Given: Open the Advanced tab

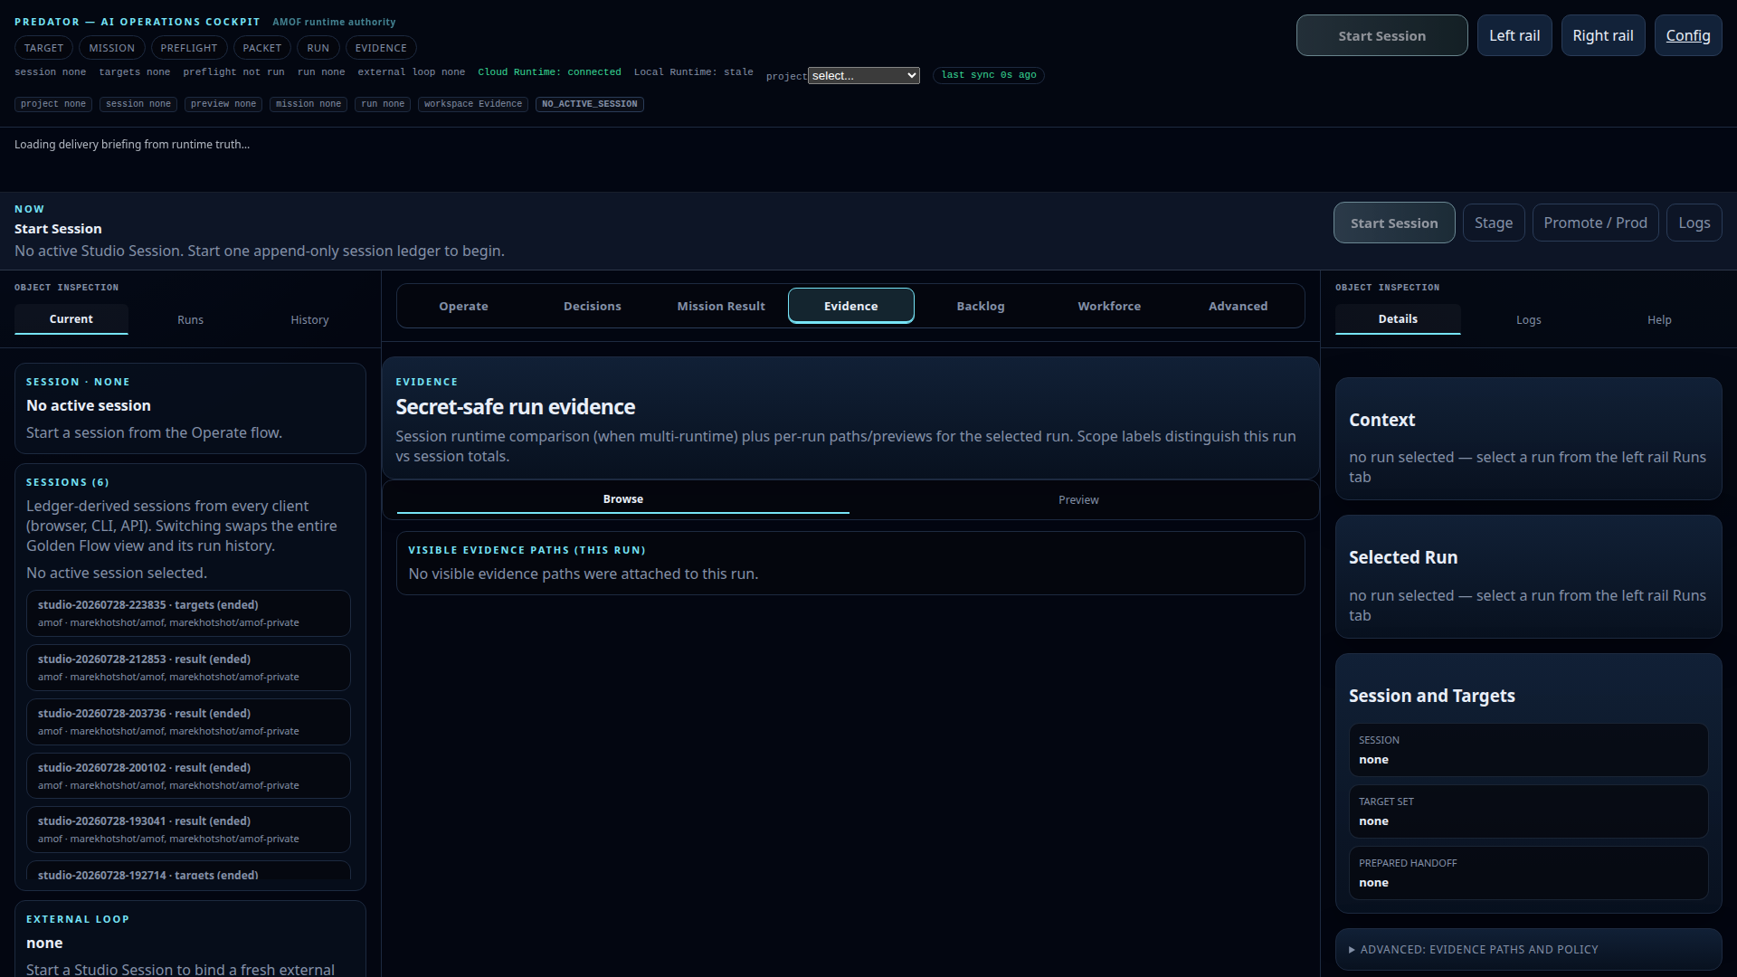Looking at the screenshot, I should pos(1238,307).
